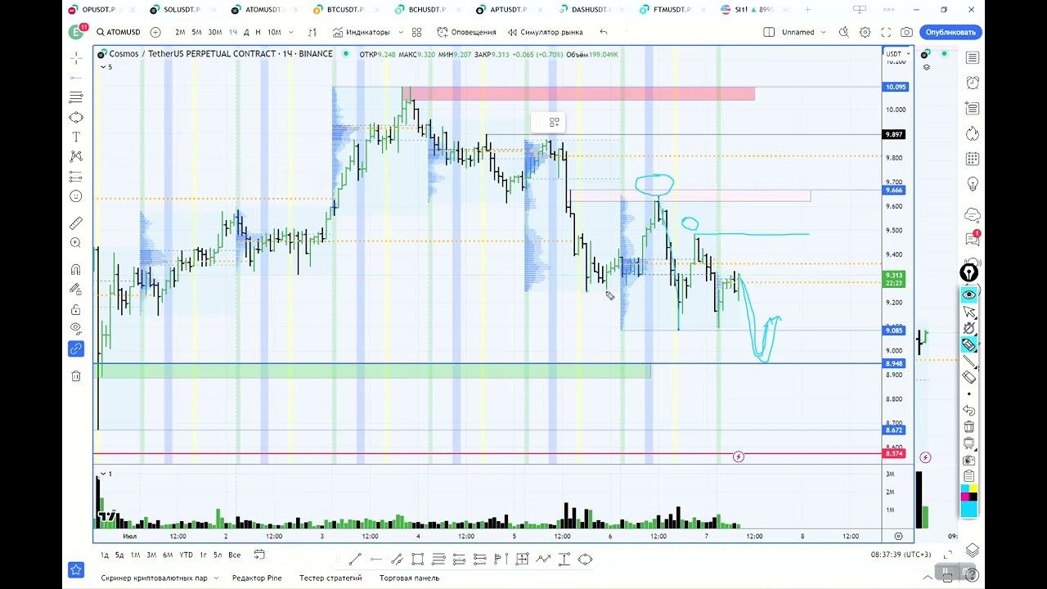The image size is (1047, 589).
Task: Pick the eraser in drawing overlay
Action: coord(969,377)
